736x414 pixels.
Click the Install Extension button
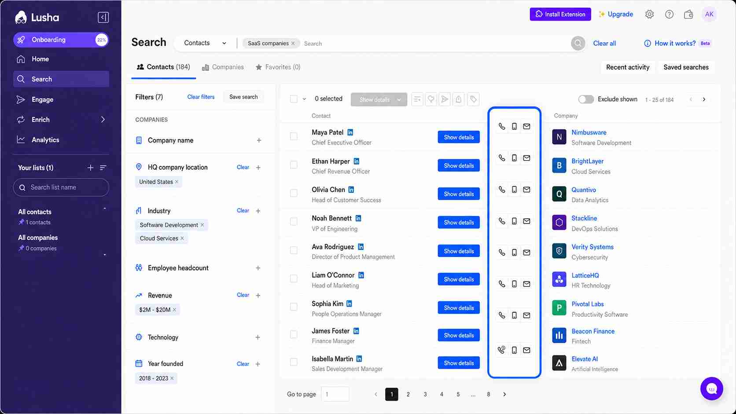coord(560,14)
